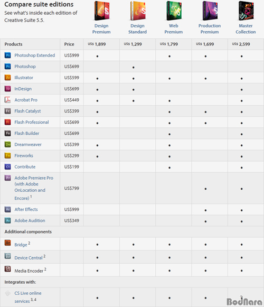Image resolution: width=264 pixels, height=307 pixels.
Task: Go to the Fireworks product link
Action: point(24,156)
